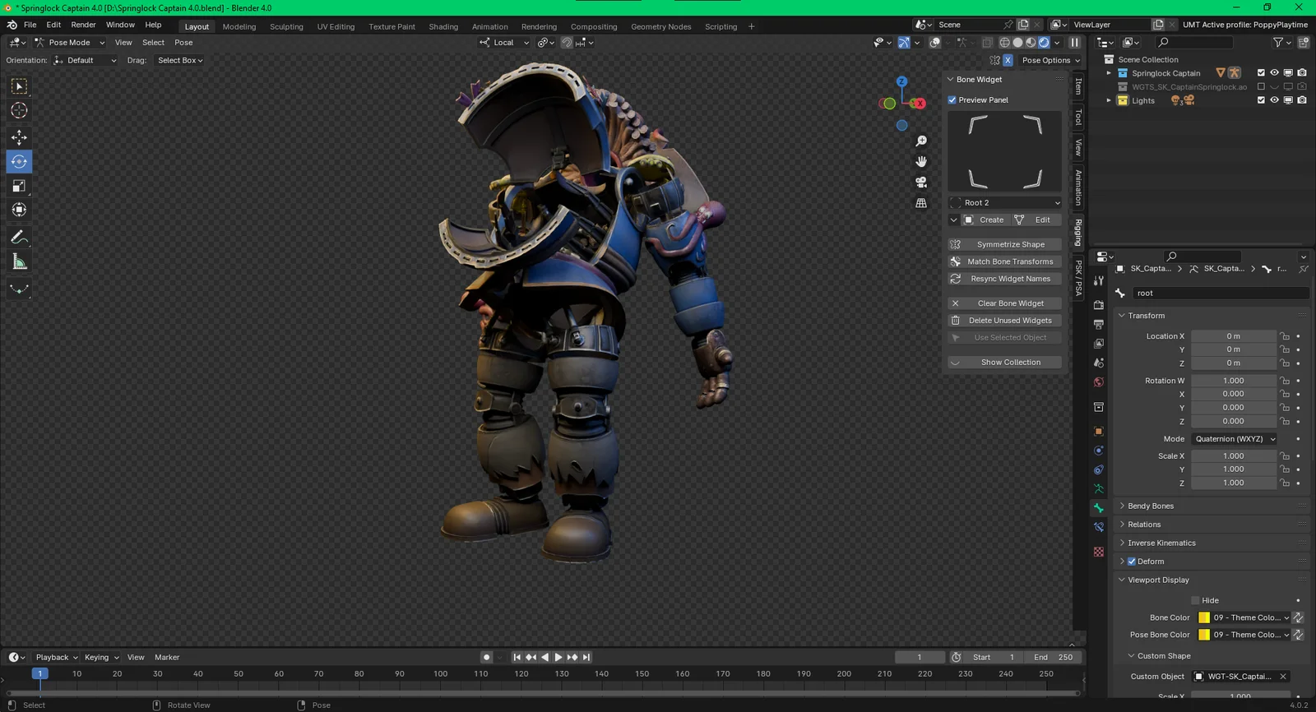
Task: Select the Scale tool
Action: [x=19, y=187]
